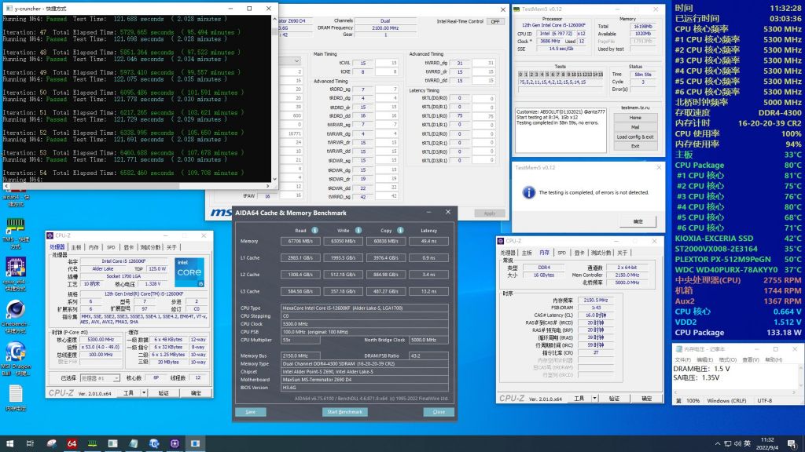Click the Copy column info icon in AIDA64

pos(400,231)
